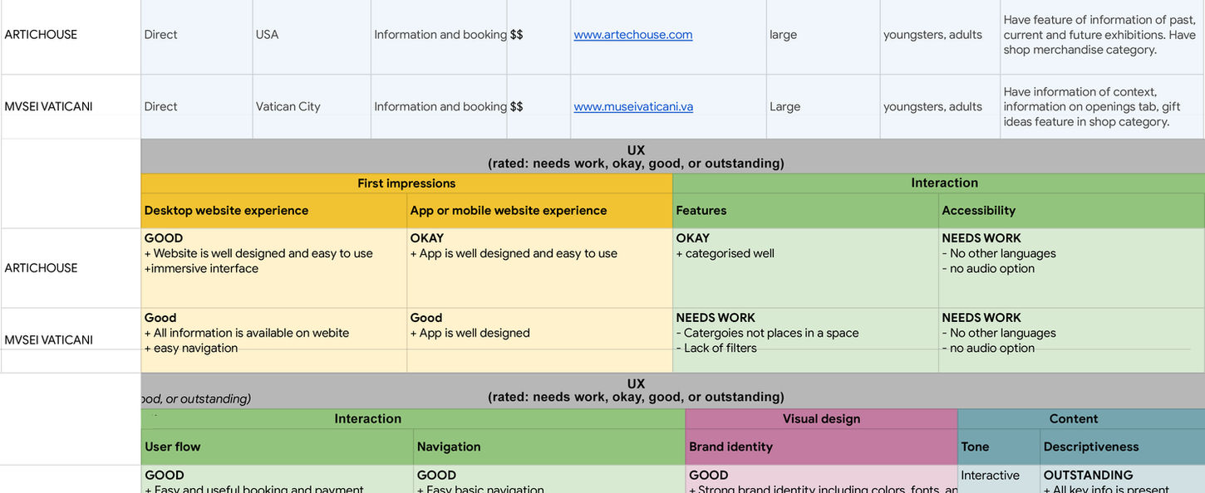Viewport: 1205px width, 493px height.
Task: Click the OKAY 'App is well designed and easy to use' cell
Action: (539, 268)
